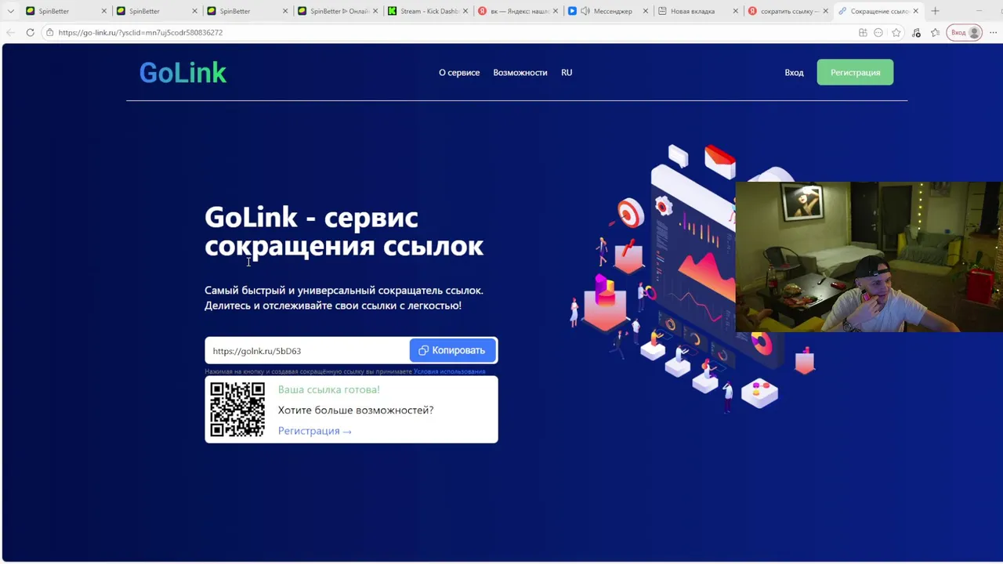Close the Мессенджер tab

tap(646, 11)
